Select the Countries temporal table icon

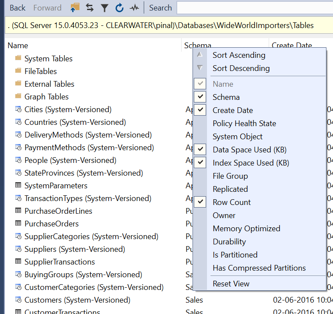(x=18, y=122)
